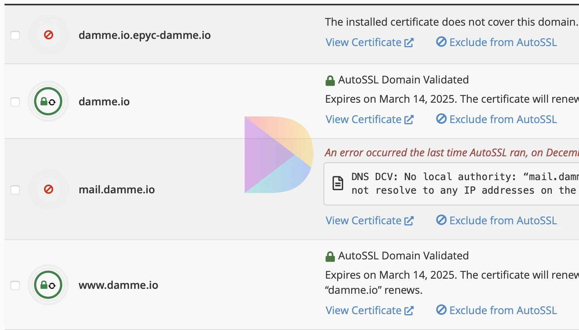The height and width of the screenshot is (330, 579).
Task: Exclude mail.damme.io from AutoSSL
Action: (496, 221)
